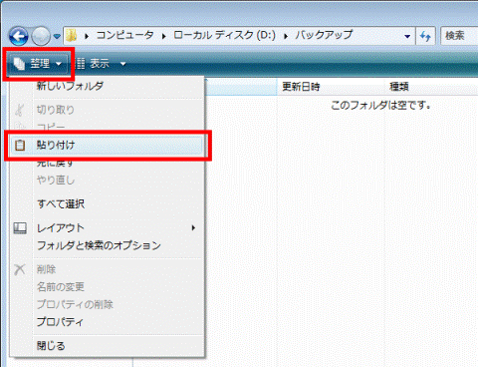Select 切り取り menu entry
Viewport: 478px width, 367px height.
click(x=107, y=110)
